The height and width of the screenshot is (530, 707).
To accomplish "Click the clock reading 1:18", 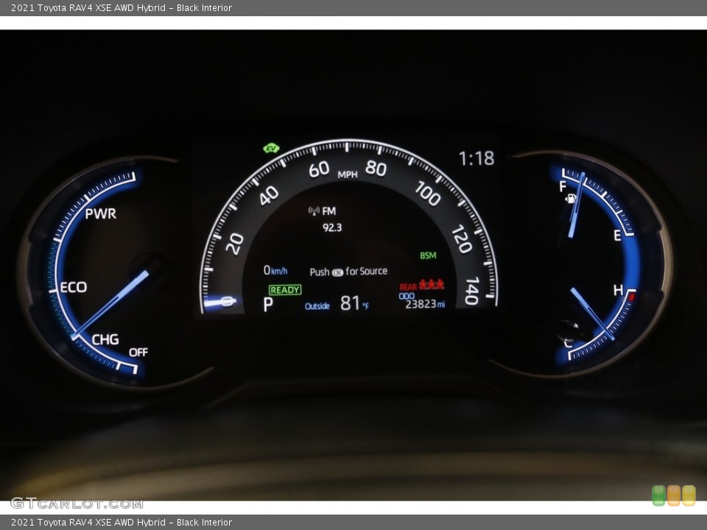I will click(476, 159).
